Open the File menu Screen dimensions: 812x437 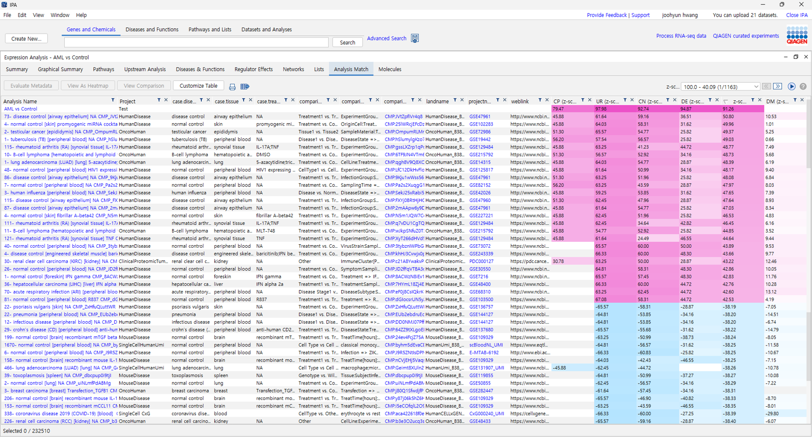tap(7, 15)
